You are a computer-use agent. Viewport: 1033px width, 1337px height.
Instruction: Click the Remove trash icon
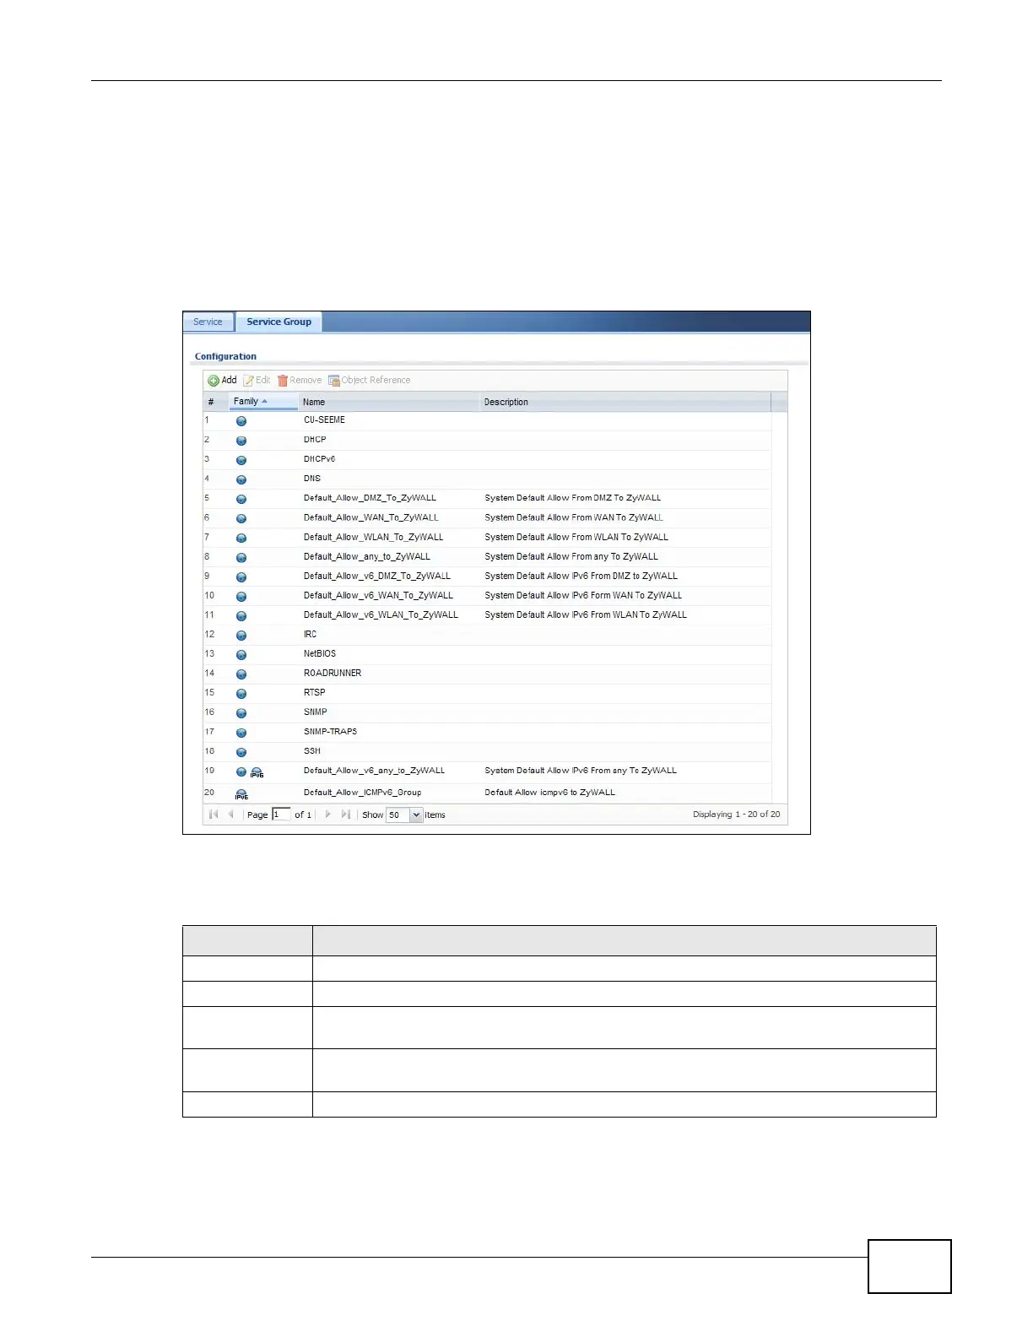(x=283, y=381)
